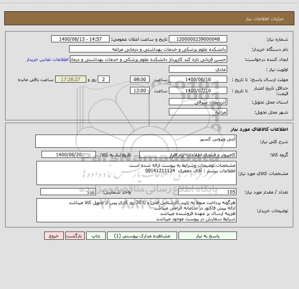Click response deadline date 1400/06/16 field

click(198, 79)
